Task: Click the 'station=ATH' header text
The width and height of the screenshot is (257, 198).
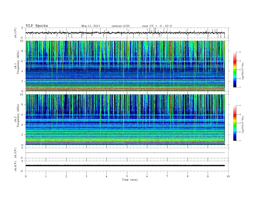Action: (x=120, y=26)
